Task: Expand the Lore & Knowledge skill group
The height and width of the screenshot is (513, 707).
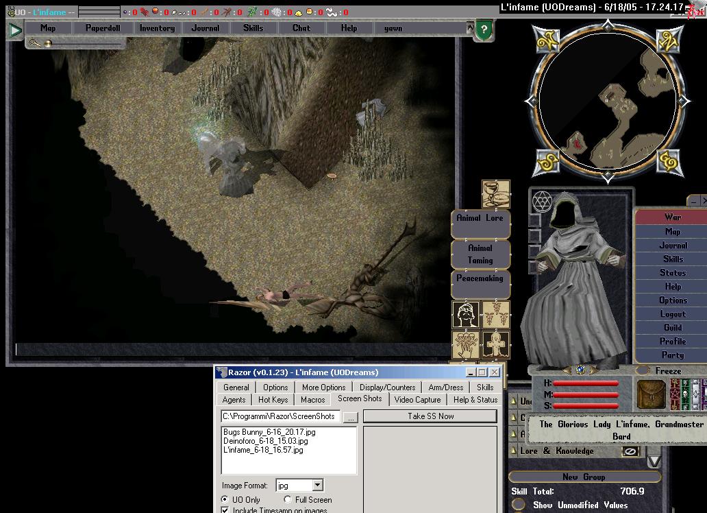Action: tap(513, 451)
